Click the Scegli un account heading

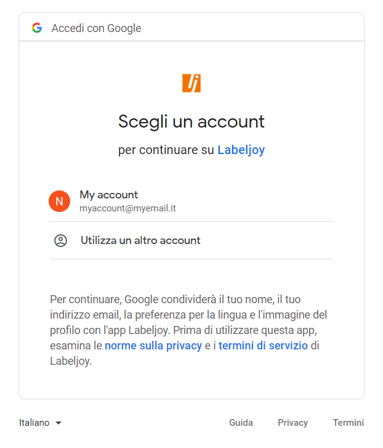191,122
